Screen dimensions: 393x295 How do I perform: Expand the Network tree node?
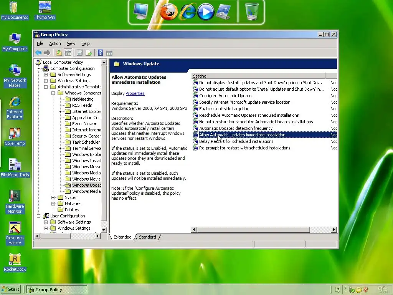53,204
